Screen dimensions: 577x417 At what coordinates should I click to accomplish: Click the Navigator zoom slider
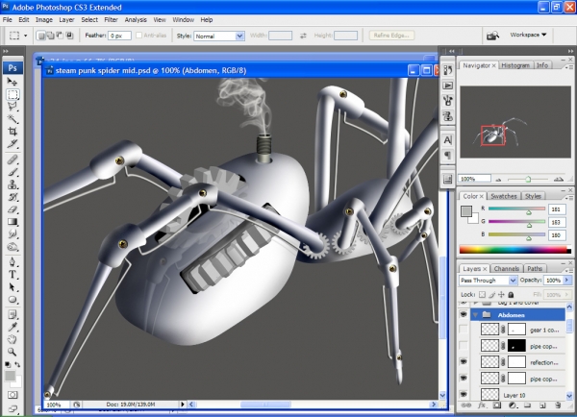coord(528,179)
